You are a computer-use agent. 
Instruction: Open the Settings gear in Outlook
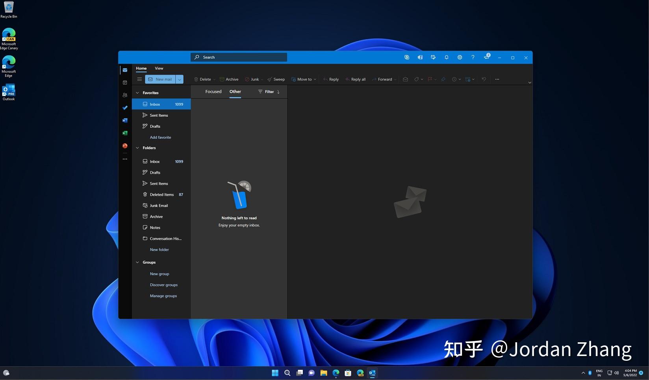point(460,57)
